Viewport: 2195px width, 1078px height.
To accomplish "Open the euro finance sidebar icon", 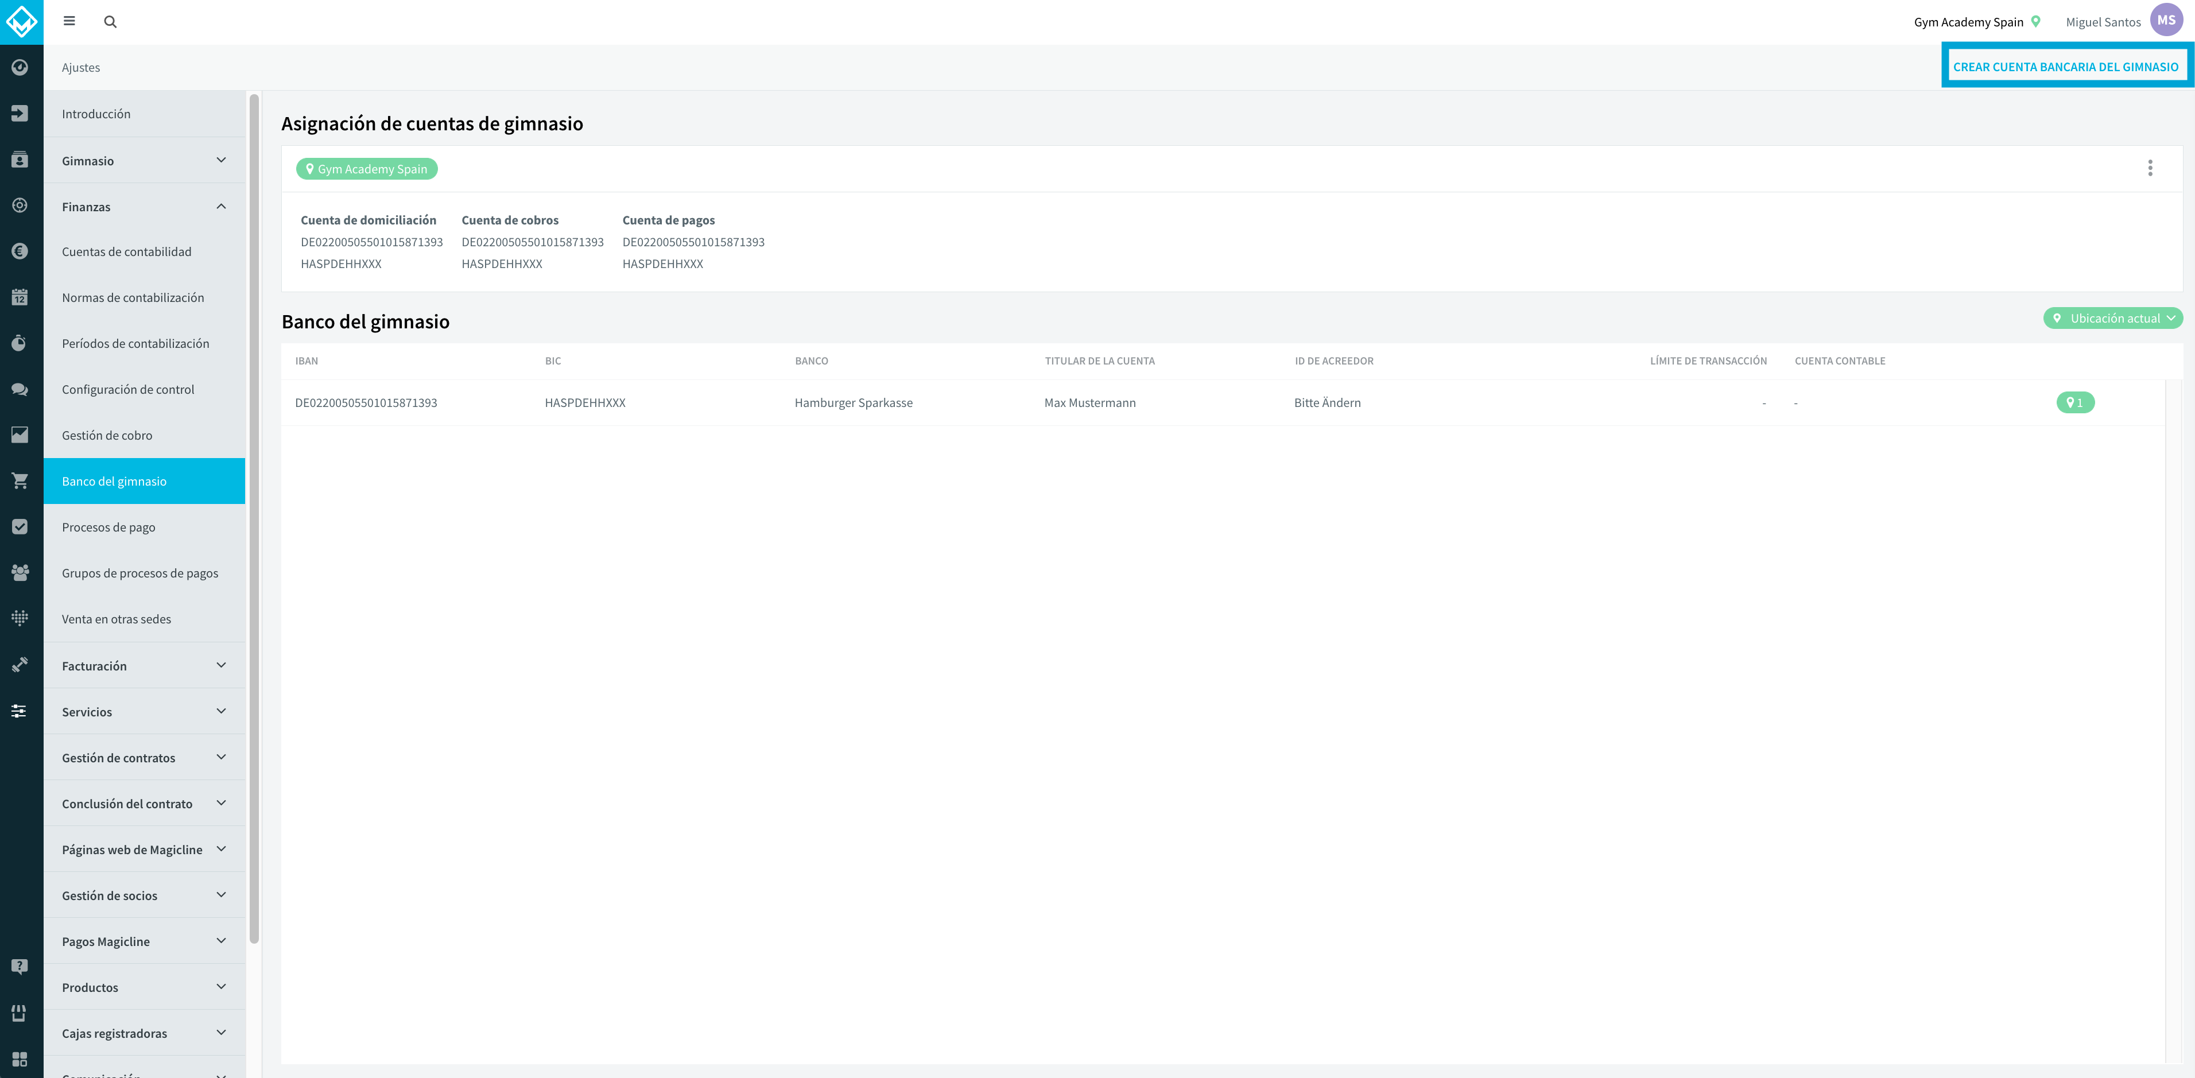I will point(21,251).
